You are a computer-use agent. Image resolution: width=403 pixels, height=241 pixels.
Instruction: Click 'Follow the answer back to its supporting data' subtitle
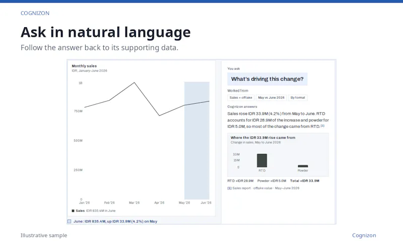pyautogui.click(x=99, y=48)
